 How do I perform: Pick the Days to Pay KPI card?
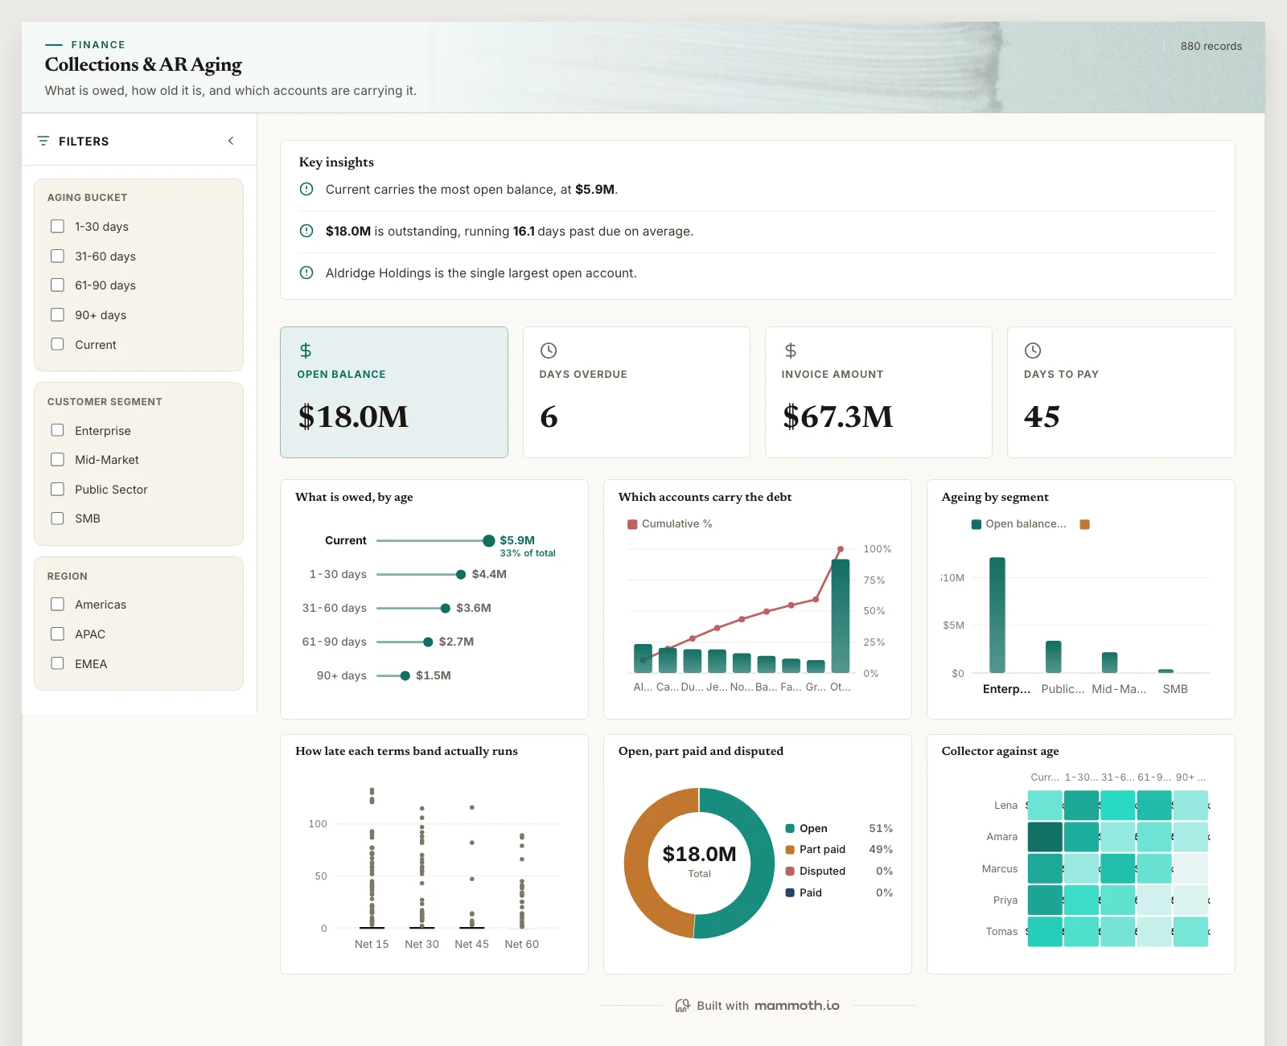[1121, 392]
